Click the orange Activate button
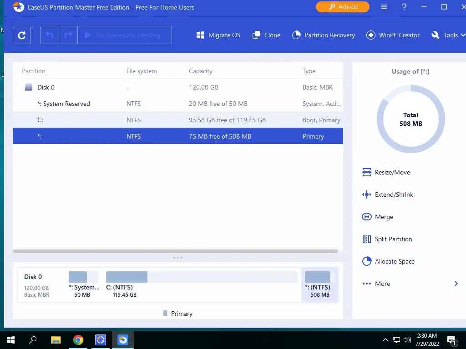Screen dimensions: 466x349 point(343,7)
